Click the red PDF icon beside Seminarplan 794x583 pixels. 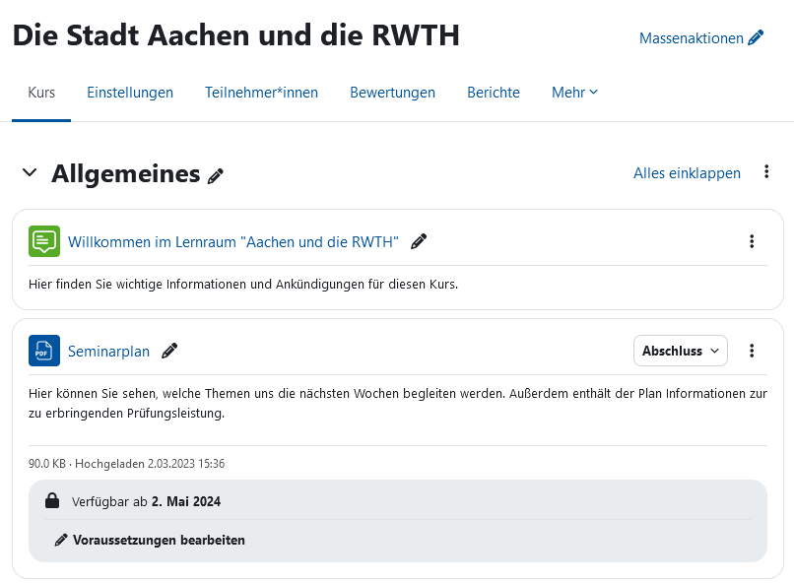(44, 350)
